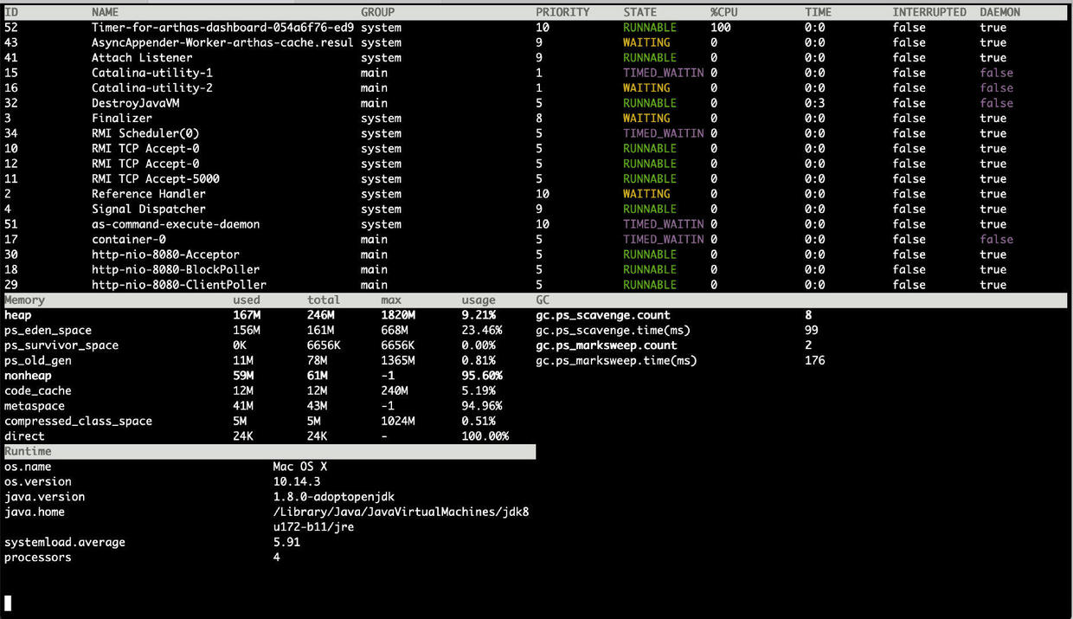Click the ps_survivor_space label
The width and height of the screenshot is (1073, 619).
click(61, 345)
